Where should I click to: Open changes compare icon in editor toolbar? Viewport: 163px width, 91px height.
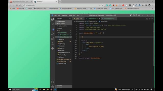(x=147, y=19)
